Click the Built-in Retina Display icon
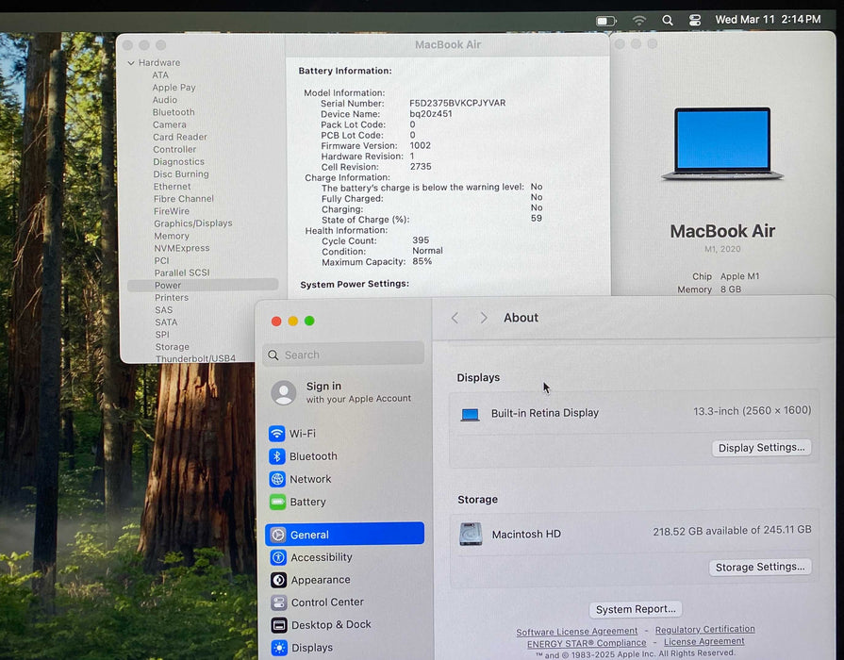844x660 pixels. coord(470,415)
